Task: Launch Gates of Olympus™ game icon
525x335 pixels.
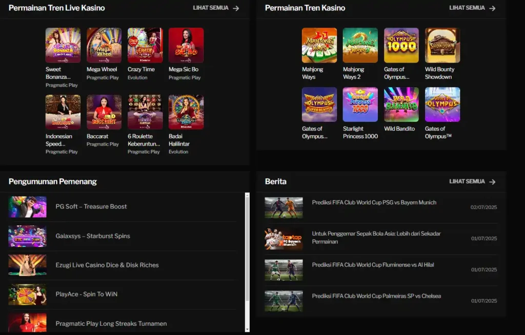Action: click(442, 104)
